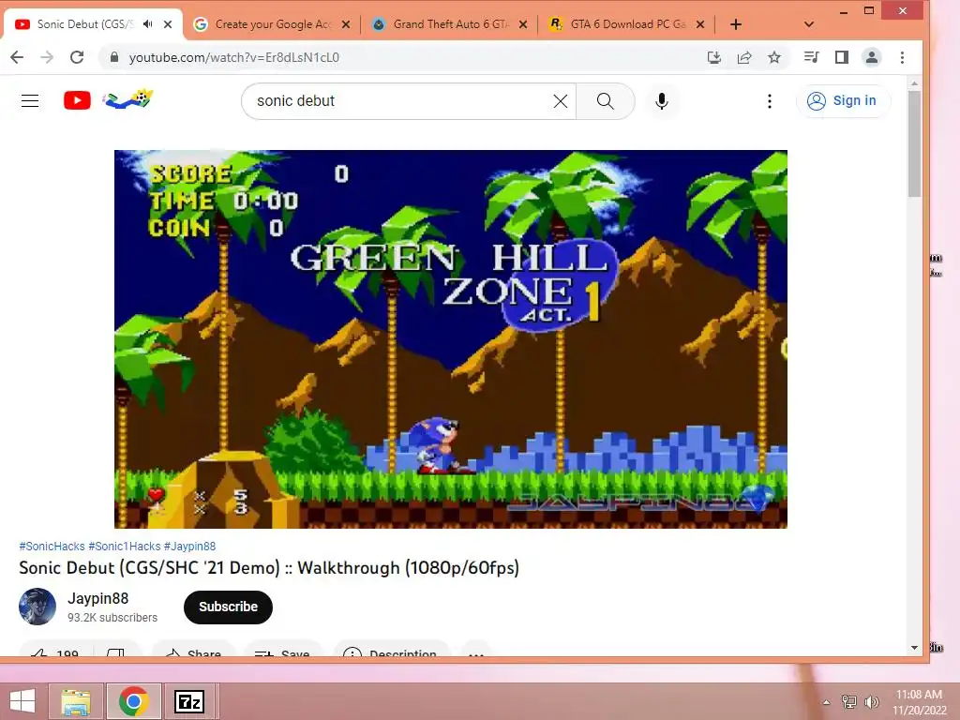Reload the YouTube page

point(77,57)
